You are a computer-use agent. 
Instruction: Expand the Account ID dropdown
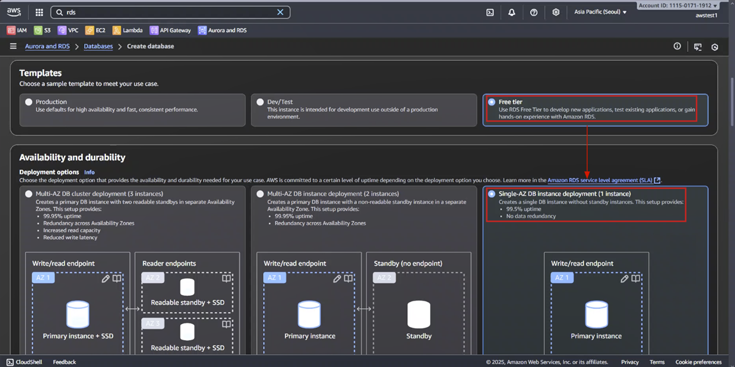(x=678, y=5)
